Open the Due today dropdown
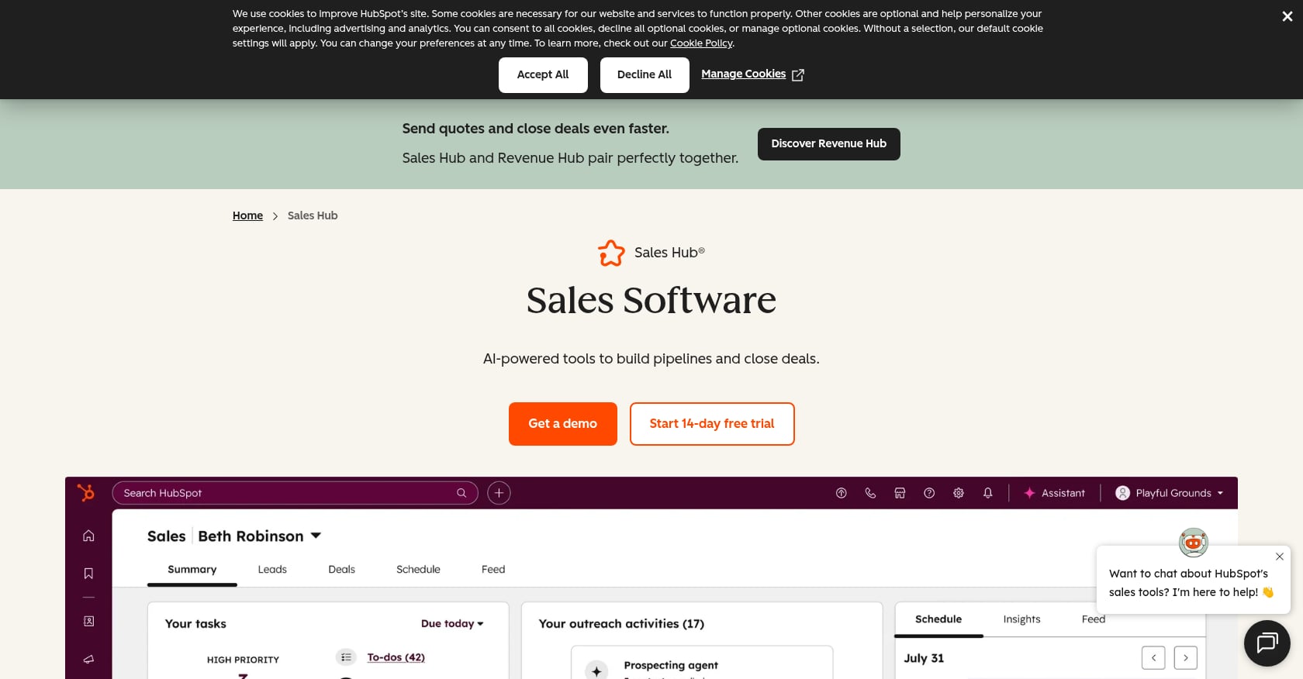This screenshot has width=1303, height=679. click(x=452, y=624)
